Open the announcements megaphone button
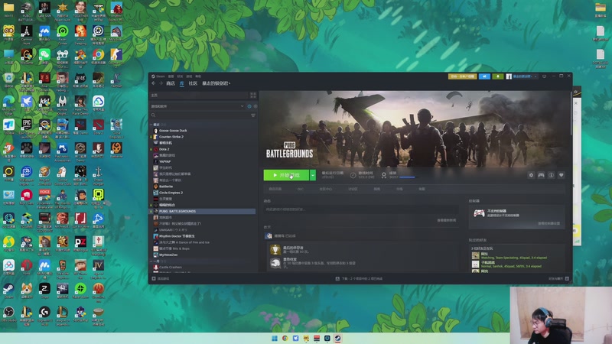The width and height of the screenshot is (612, 344). tap(484, 76)
